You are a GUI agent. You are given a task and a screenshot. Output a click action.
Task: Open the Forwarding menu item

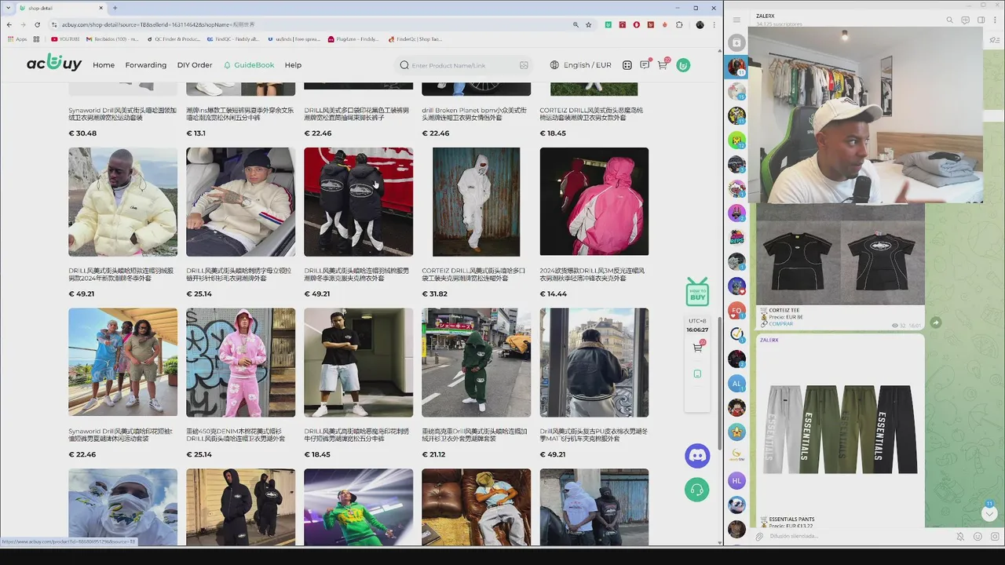(x=146, y=65)
